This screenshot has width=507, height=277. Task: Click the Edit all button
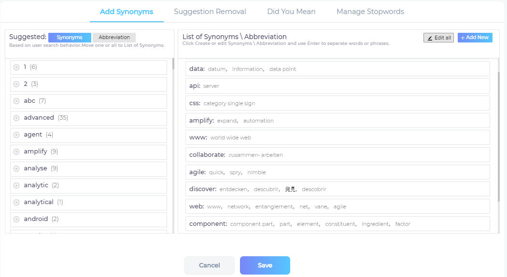(438, 38)
